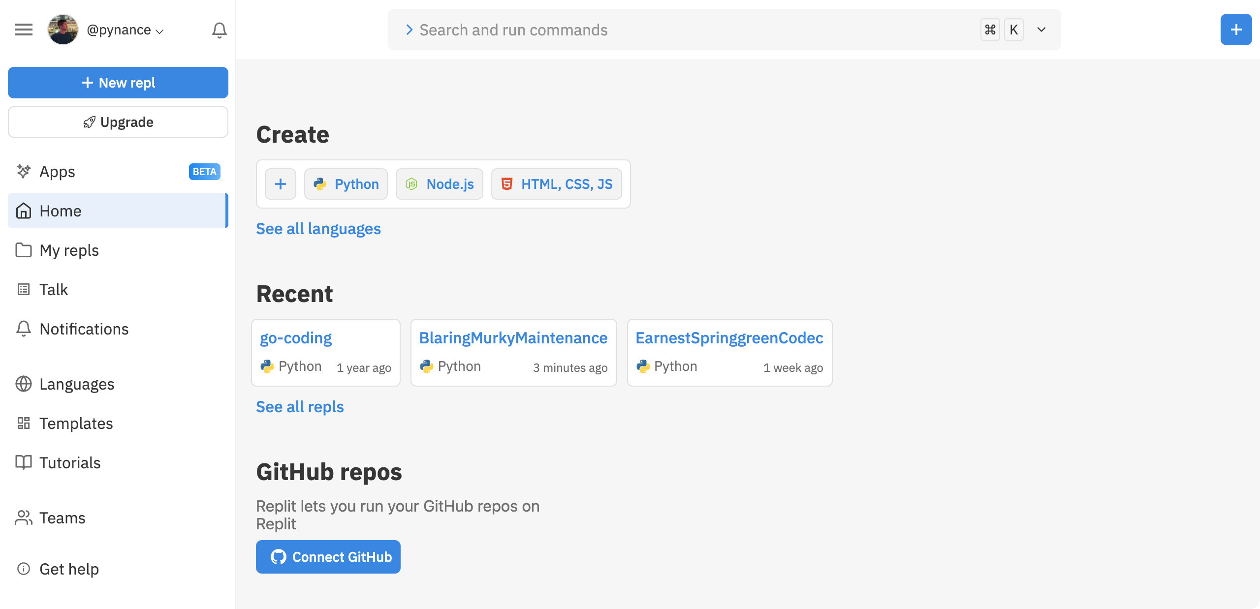Open the Templates page
1260x609 pixels.
tap(76, 424)
